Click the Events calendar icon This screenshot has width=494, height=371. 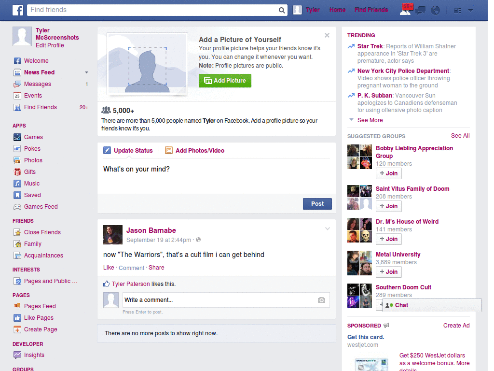(x=17, y=96)
